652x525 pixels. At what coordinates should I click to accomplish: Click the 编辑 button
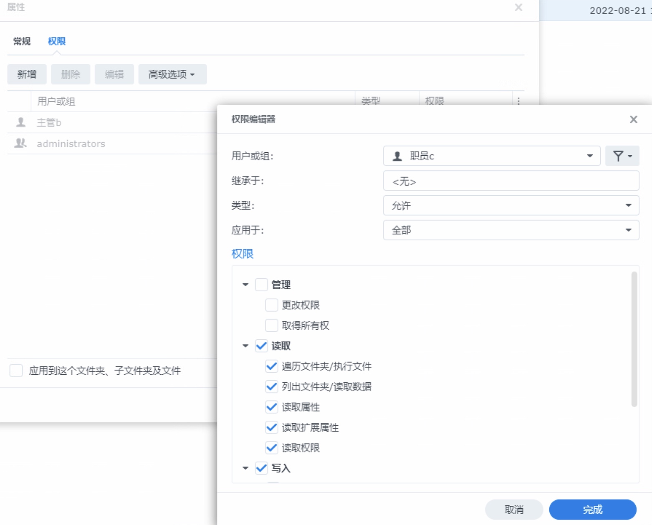tap(114, 74)
